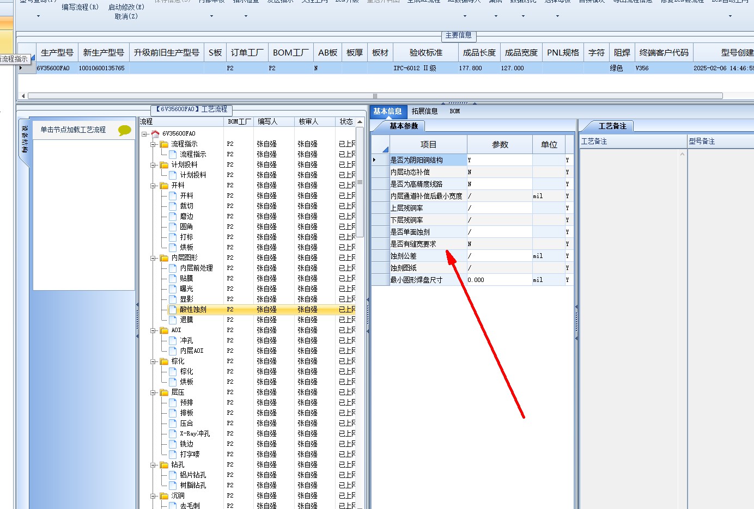Click the document icon of 磨边 step
Screen dimensions: 754x509
(173, 217)
